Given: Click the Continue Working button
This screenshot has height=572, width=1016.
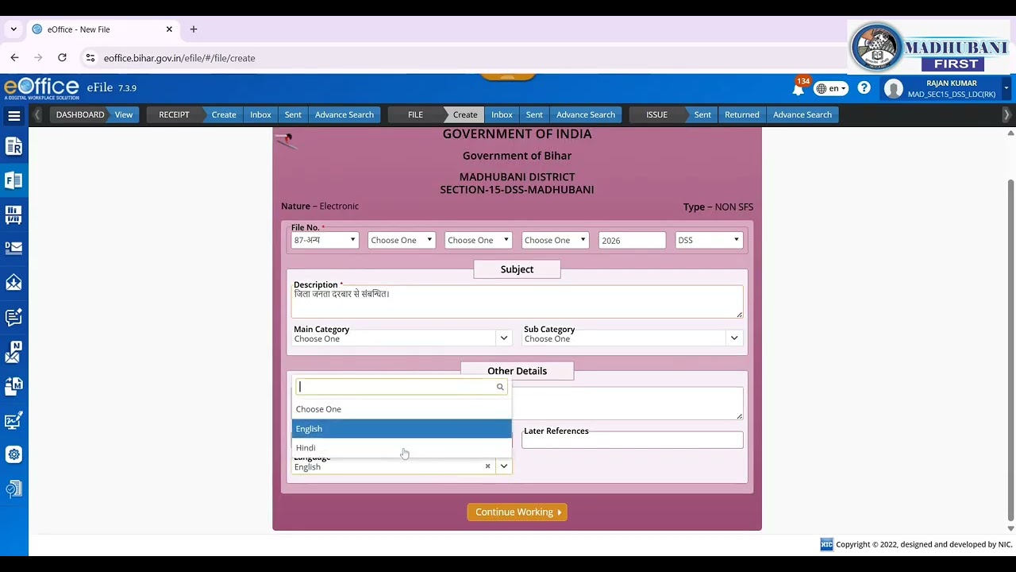Looking at the screenshot, I should click(517, 512).
